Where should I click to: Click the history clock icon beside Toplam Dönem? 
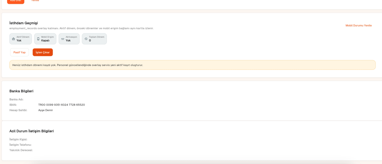click(x=86, y=39)
